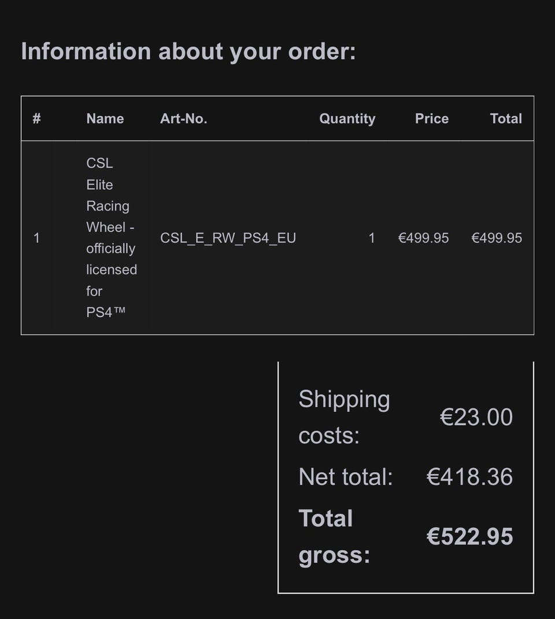This screenshot has width=555, height=619.
Task: Click the '#' column header
Action: tap(36, 119)
